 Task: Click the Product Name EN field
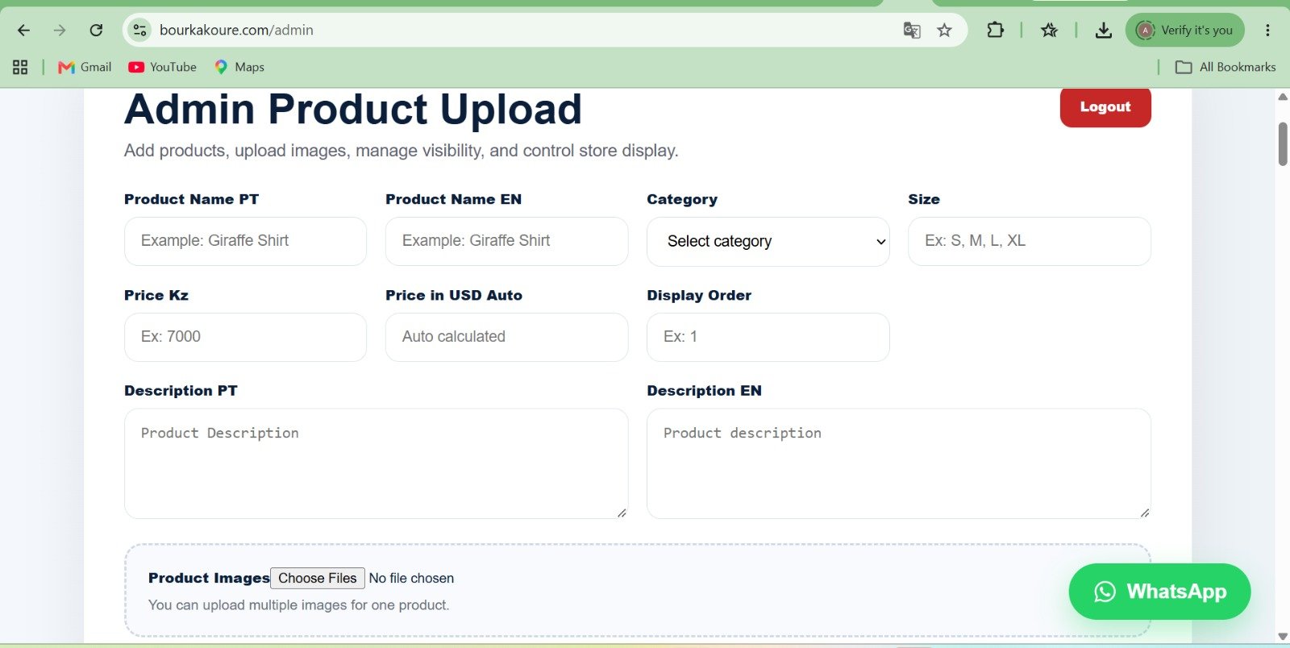click(x=506, y=241)
